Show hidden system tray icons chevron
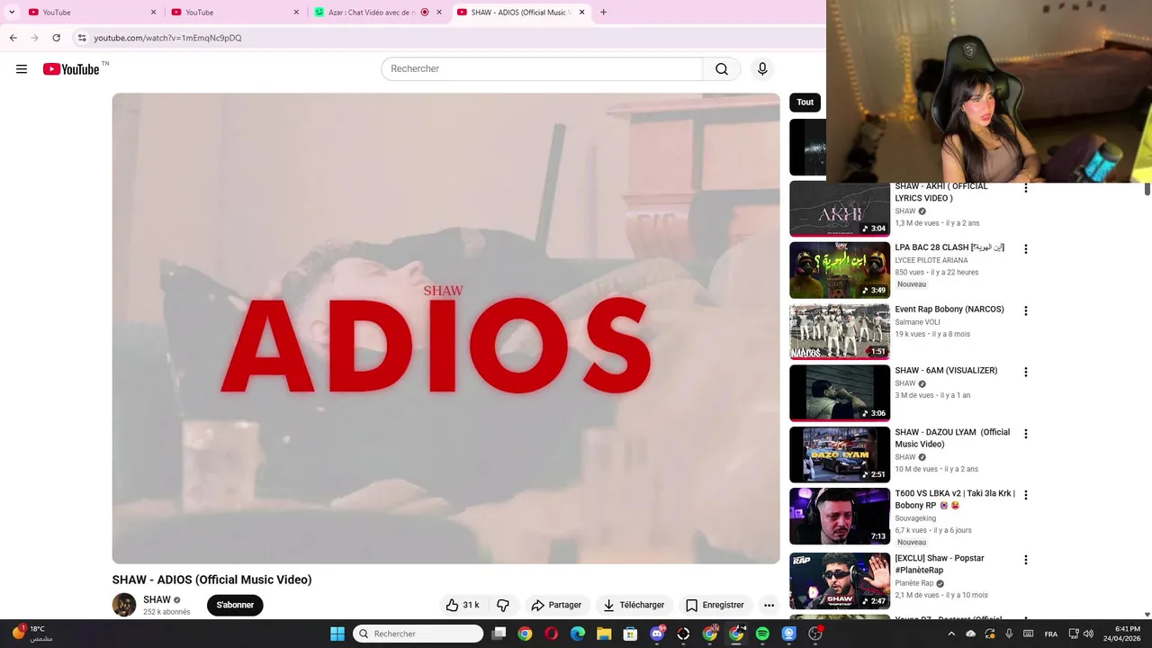The image size is (1152, 648). 951,634
